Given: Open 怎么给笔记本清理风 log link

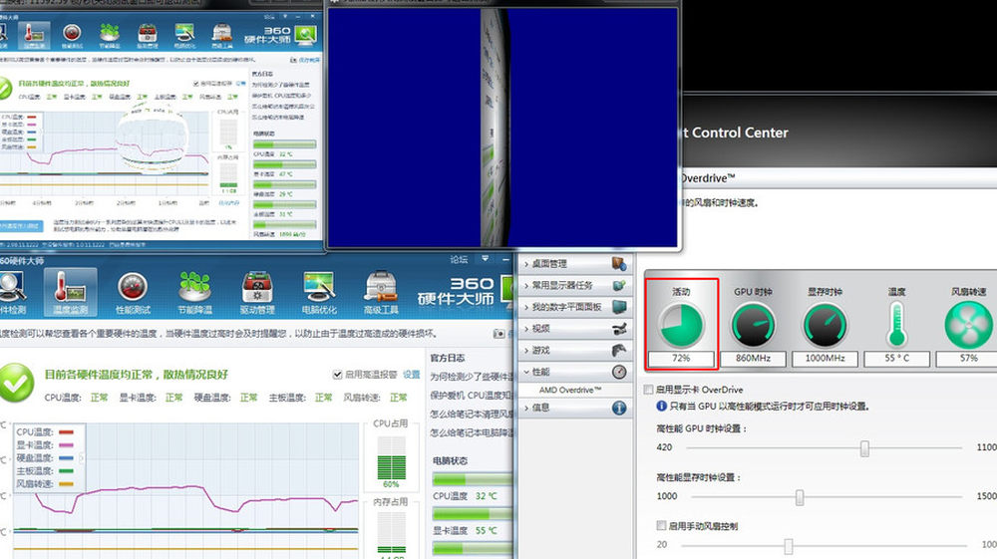Looking at the screenshot, I should 472,414.
